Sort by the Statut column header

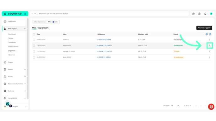click(x=175, y=34)
